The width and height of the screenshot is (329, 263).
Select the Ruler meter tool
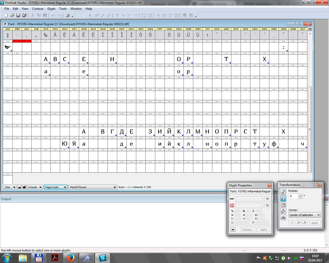coord(109,15)
